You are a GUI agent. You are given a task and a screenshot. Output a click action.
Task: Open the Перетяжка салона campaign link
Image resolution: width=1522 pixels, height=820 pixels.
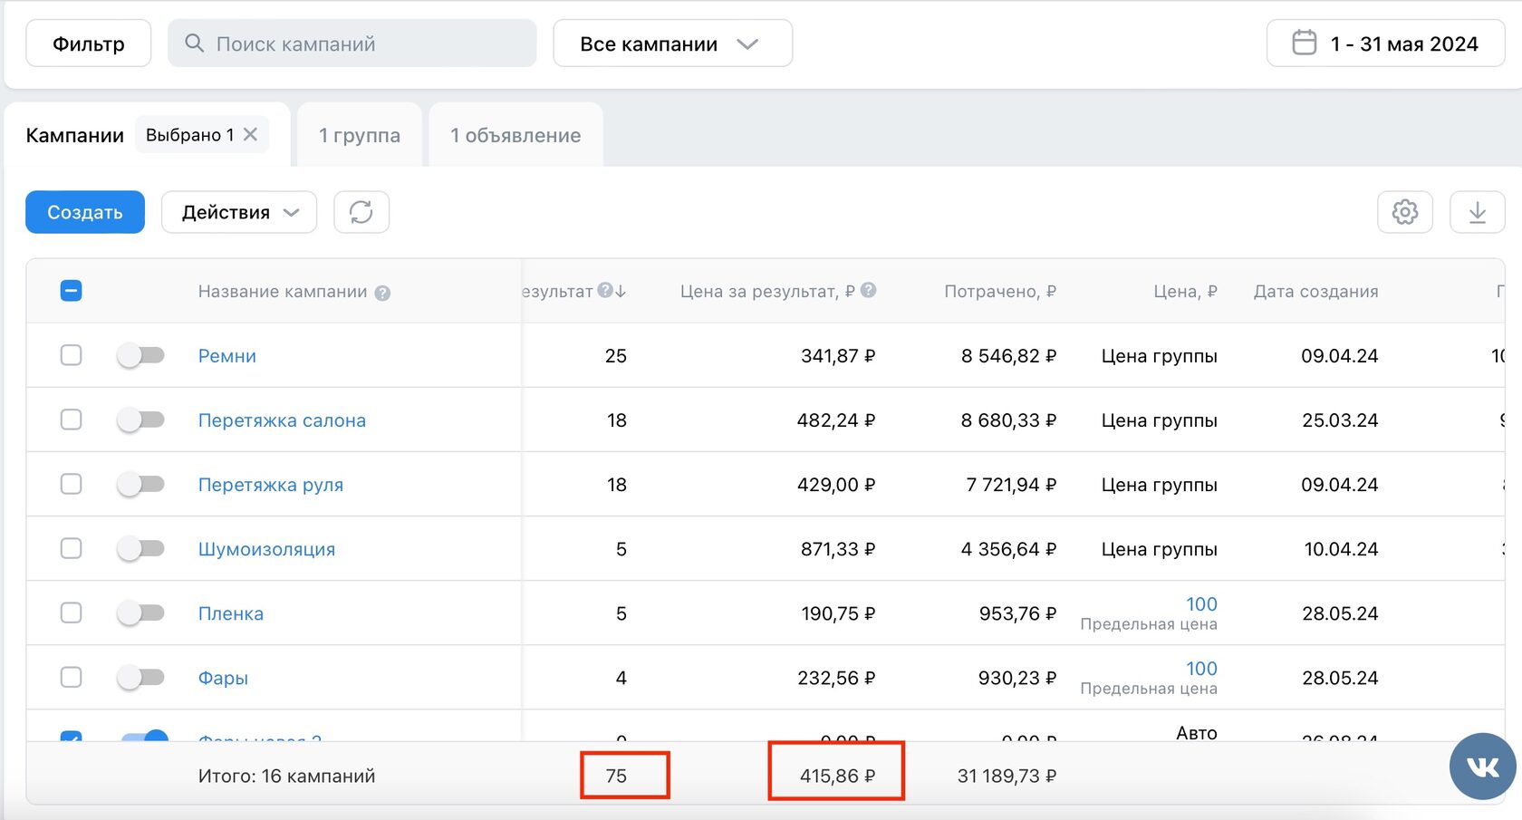tap(282, 420)
